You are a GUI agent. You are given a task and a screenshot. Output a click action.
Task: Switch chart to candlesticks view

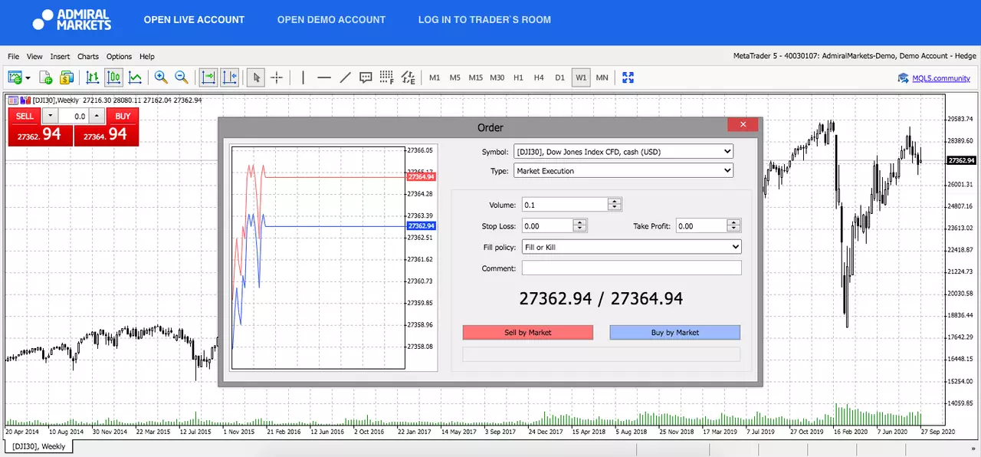[114, 77]
